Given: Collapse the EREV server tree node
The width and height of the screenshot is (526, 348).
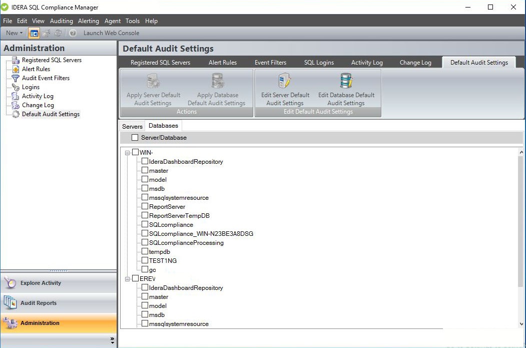Looking at the screenshot, I should (128, 279).
